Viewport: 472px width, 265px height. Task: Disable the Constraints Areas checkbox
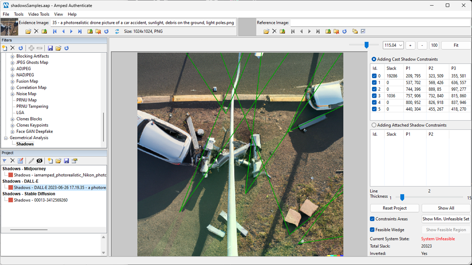(372, 219)
